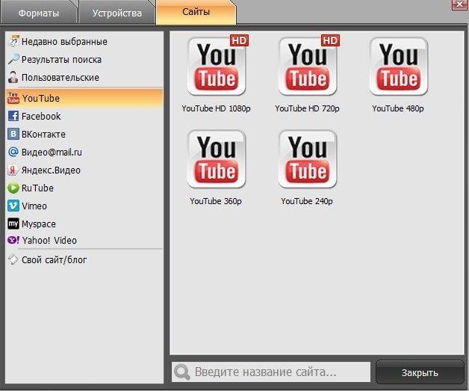Screen dimensions: 469x391
Task: Click the YouTube HD 1080p caption
Action: pyautogui.click(x=216, y=108)
